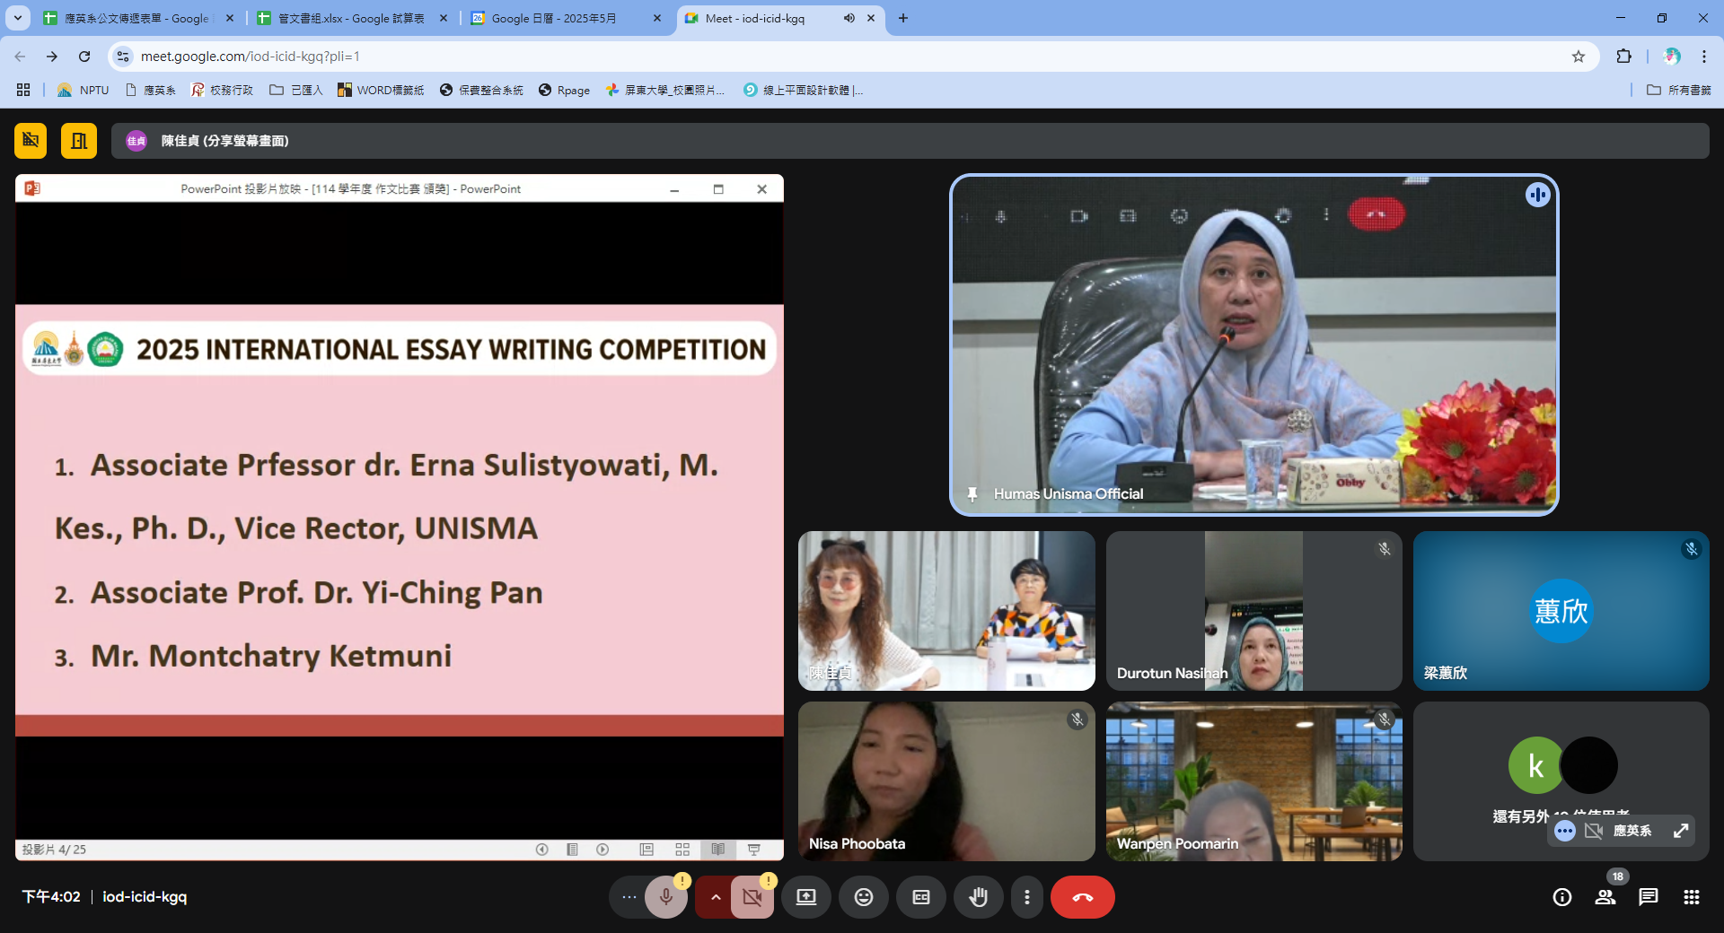Open the NPTU bookmark
The image size is (1724, 933).
click(84, 90)
